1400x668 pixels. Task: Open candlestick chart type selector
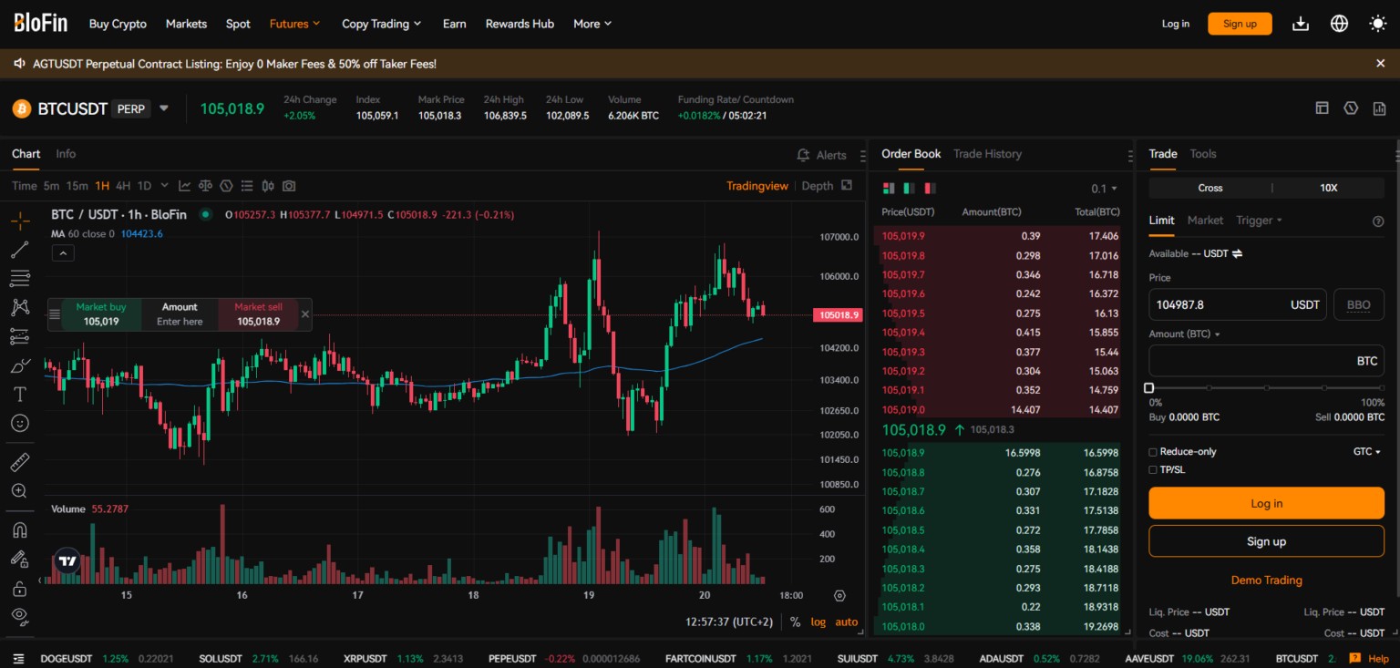(268, 186)
